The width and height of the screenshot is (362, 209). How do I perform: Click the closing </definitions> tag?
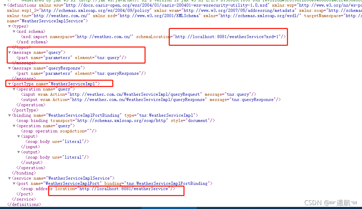pos(24,205)
